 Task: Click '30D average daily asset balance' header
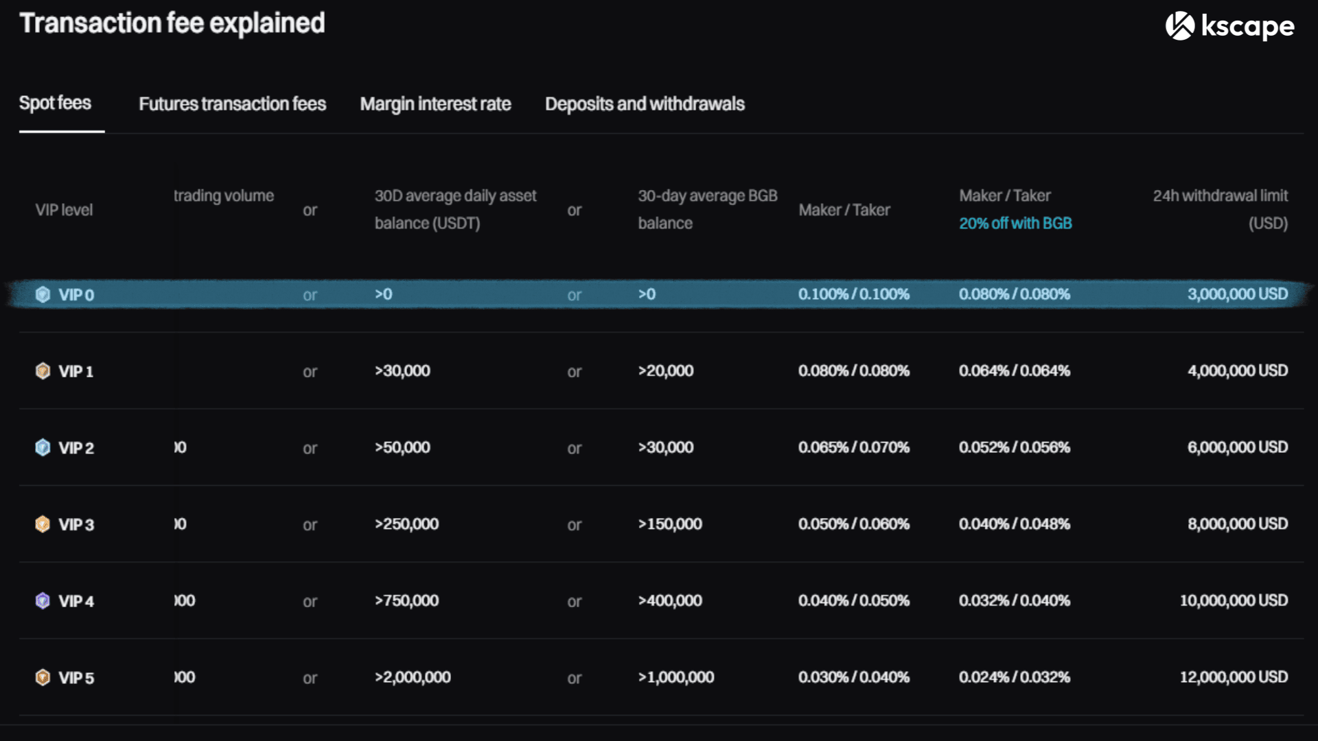click(455, 209)
